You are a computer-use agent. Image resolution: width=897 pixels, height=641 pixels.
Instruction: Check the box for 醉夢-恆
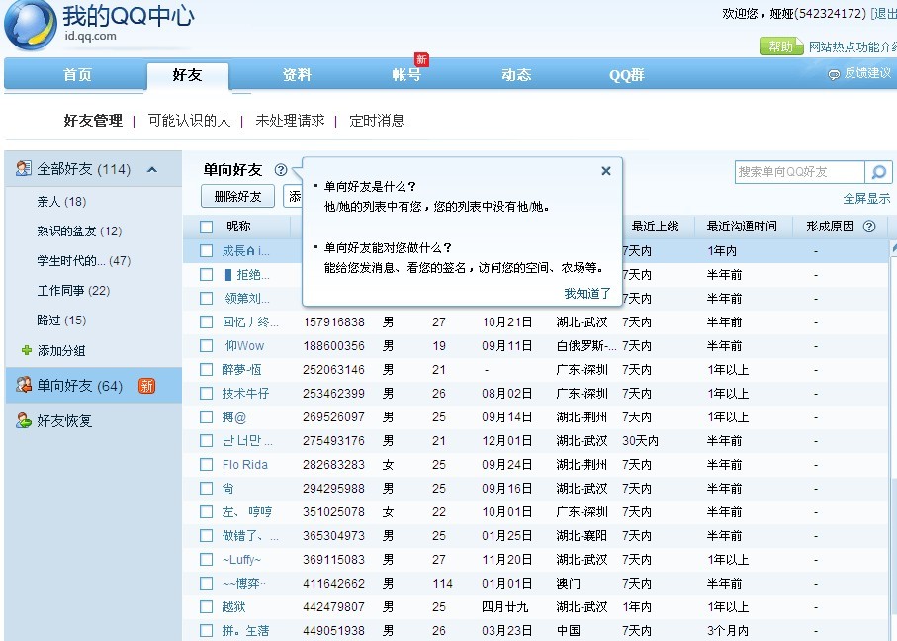point(207,370)
